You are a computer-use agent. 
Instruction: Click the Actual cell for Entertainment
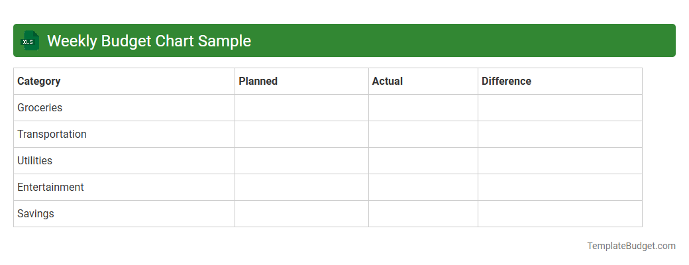(423, 187)
